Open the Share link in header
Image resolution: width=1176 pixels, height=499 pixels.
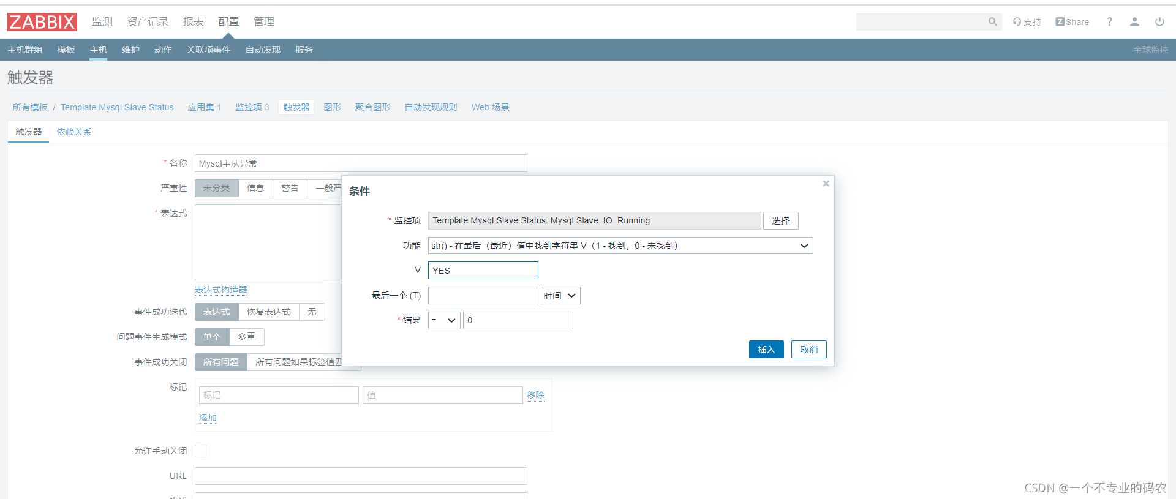click(1072, 22)
